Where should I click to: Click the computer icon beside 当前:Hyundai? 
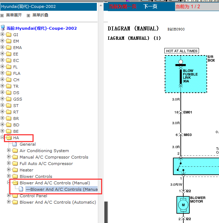(3, 28)
